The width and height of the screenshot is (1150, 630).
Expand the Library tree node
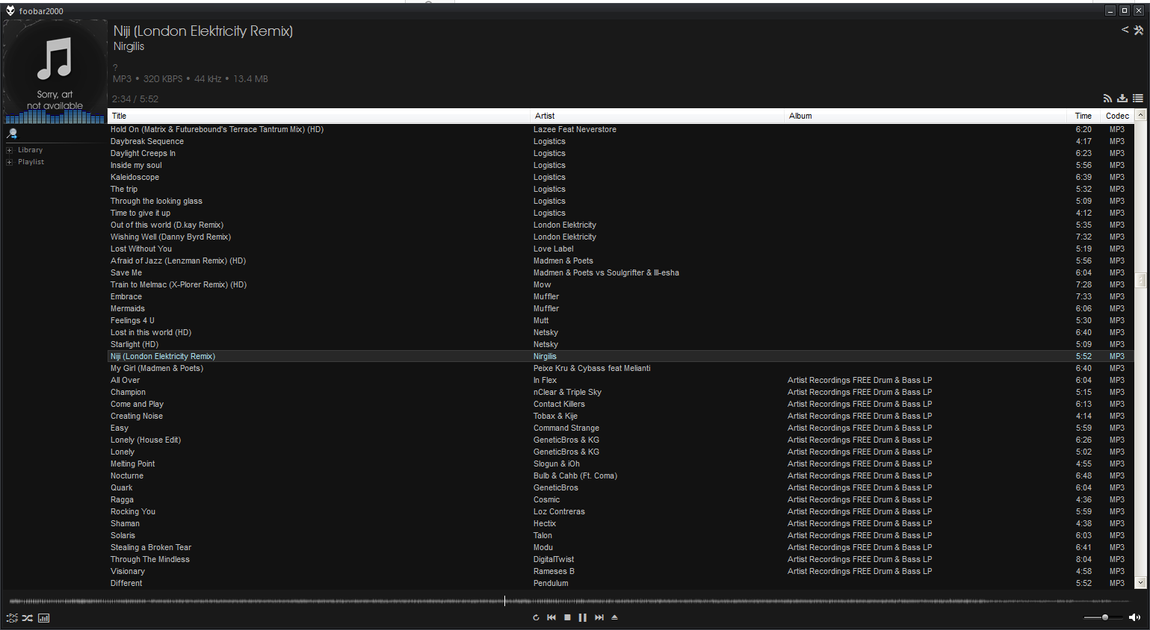10,150
